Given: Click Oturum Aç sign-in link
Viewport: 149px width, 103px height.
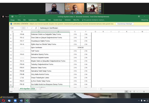Looking at the screenshot, I should (x=144, y=20).
